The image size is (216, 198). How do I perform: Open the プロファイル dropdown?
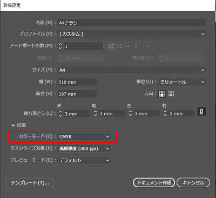(132, 34)
